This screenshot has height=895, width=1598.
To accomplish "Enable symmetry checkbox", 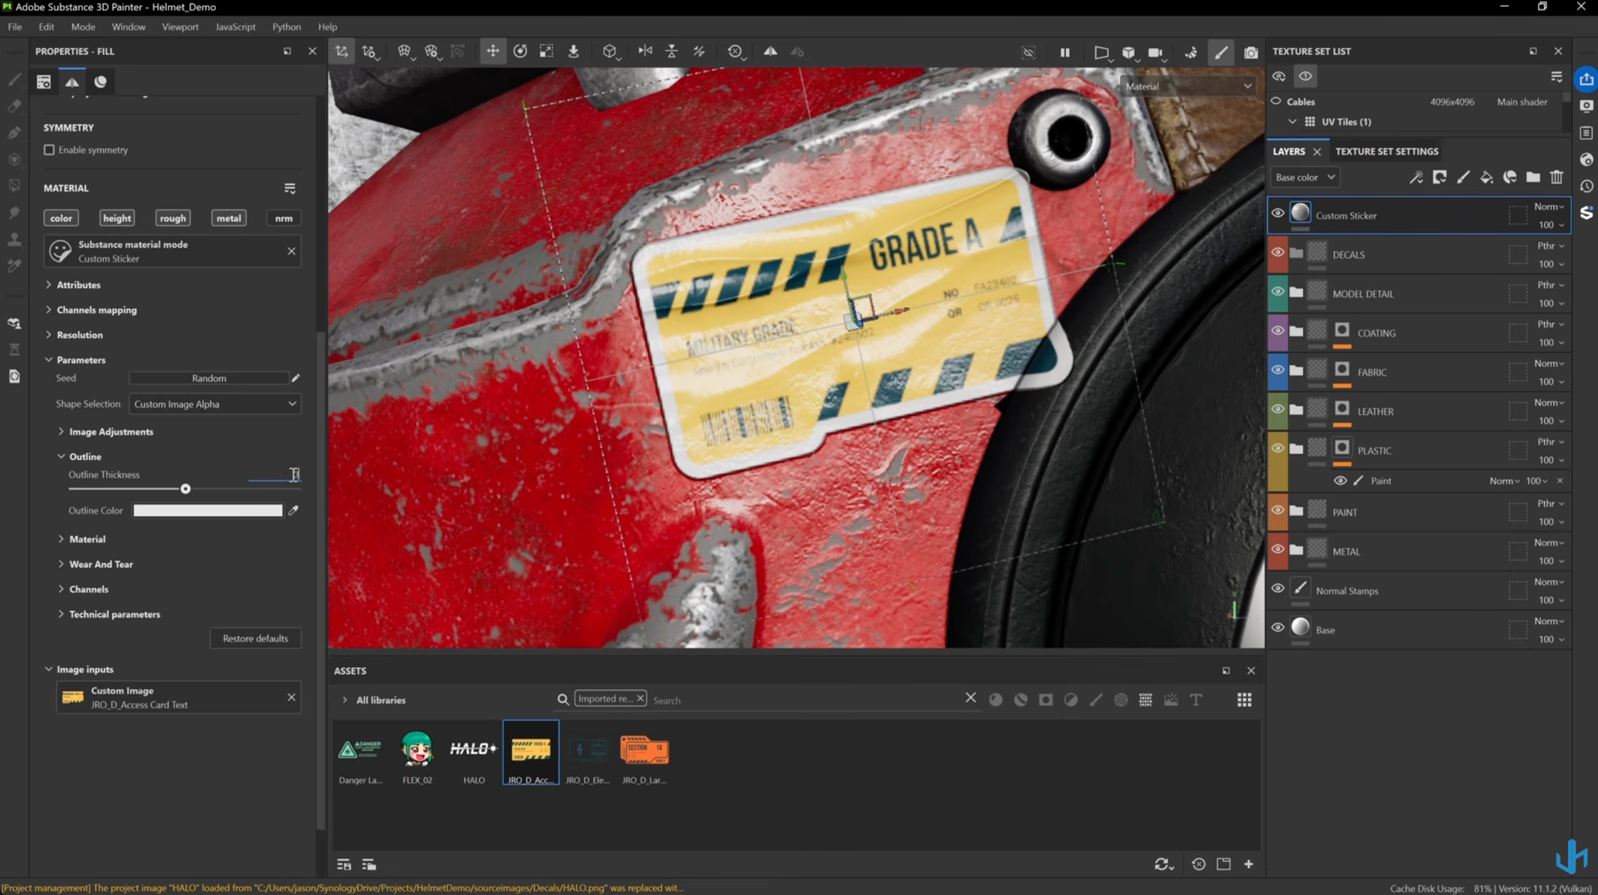I will pyautogui.click(x=49, y=150).
